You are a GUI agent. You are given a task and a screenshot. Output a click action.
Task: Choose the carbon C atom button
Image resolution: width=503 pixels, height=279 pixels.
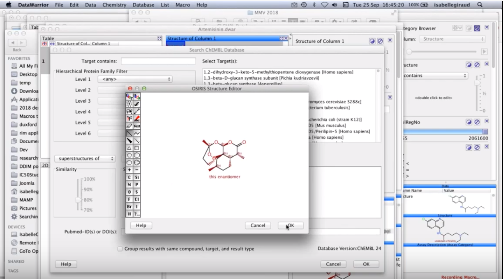pos(129,177)
